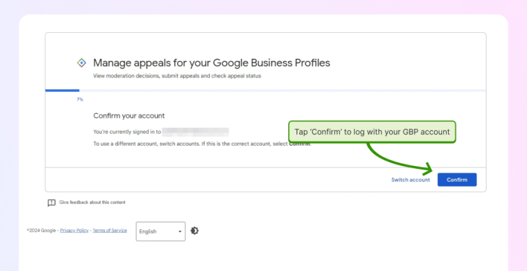
Task: Open the Privacy Policy link
Action: (x=74, y=231)
